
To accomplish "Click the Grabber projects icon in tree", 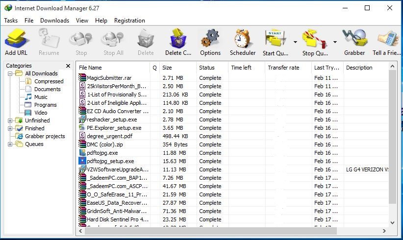I will (x=19, y=136).
